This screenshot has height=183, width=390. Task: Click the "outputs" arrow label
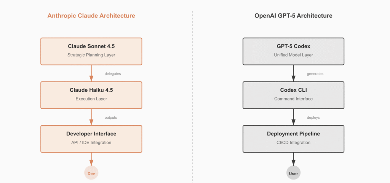pyautogui.click(x=111, y=118)
